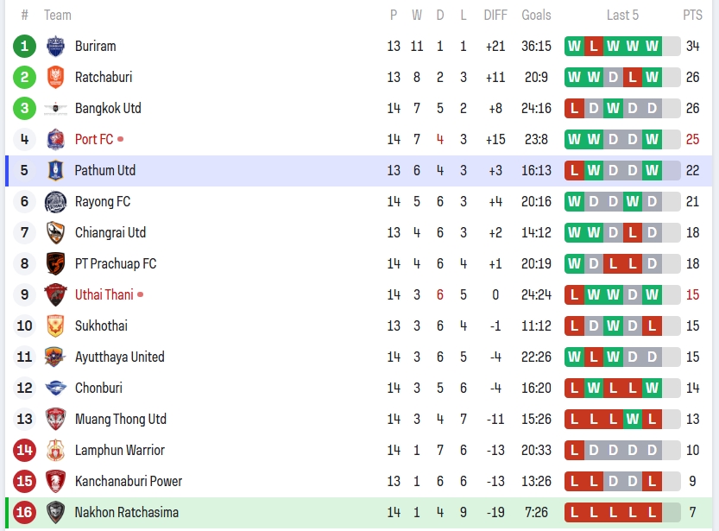Click the Chonburi club logo
The height and width of the screenshot is (531, 719).
pyautogui.click(x=55, y=388)
